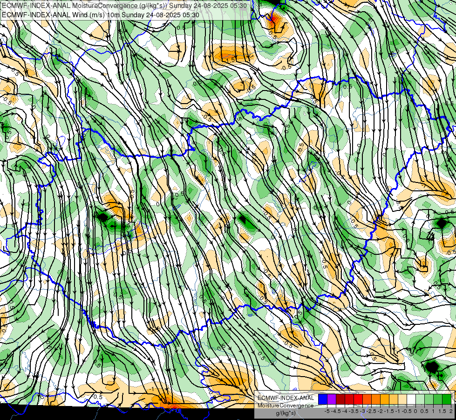Click the darkest green legend swatch
The width and height of the screenshot is (456, 420).
click(446, 399)
